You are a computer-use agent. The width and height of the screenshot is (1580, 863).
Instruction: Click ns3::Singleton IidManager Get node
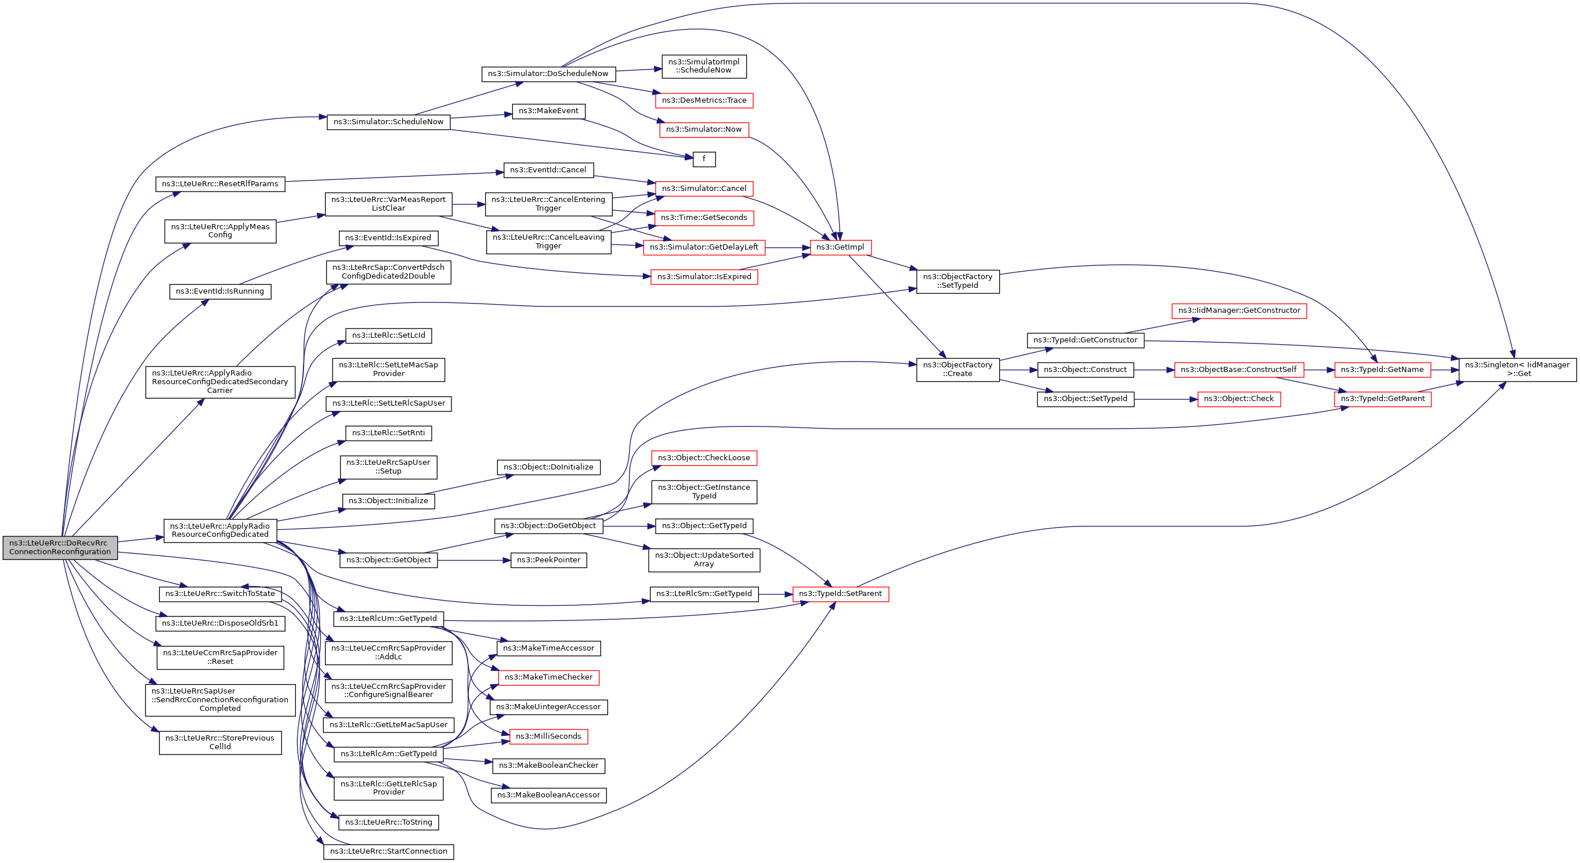[x=1517, y=369]
